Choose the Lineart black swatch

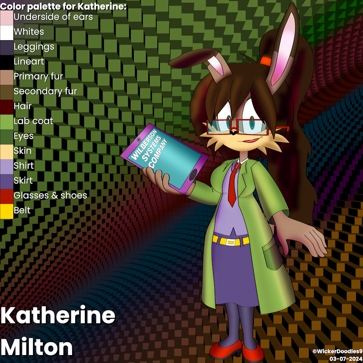click(x=7, y=62)
